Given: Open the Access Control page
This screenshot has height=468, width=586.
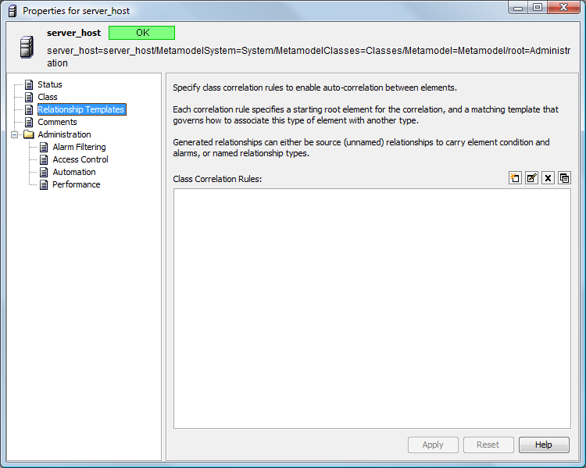Looking at the screenshot, I should click(80, 159).
